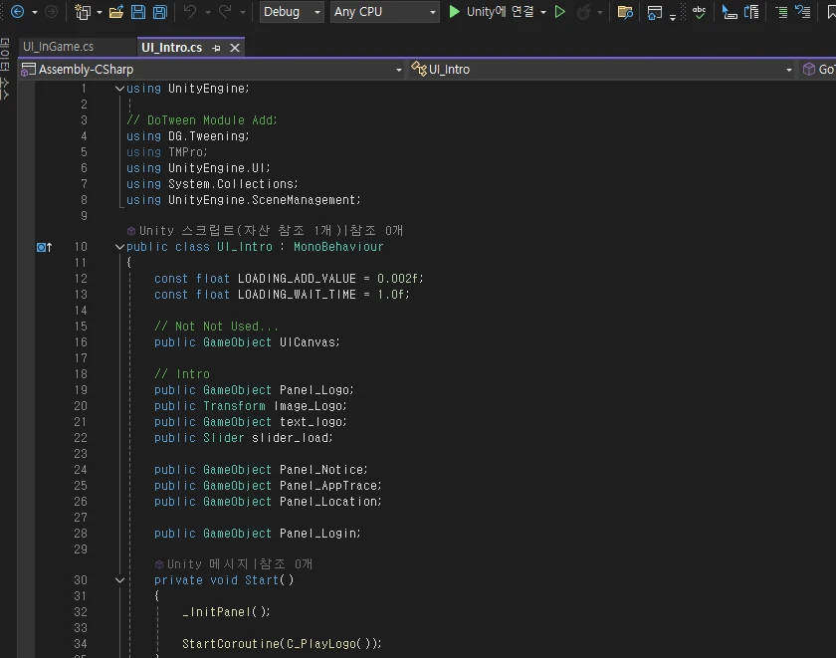This screenshot has width=836, height=658.
Task: Collapse the Start() method block
Action: pyautogui.click(x=119, y=580)
